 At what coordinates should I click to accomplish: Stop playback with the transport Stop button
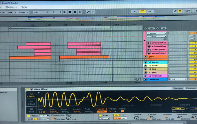coord(70,12)
